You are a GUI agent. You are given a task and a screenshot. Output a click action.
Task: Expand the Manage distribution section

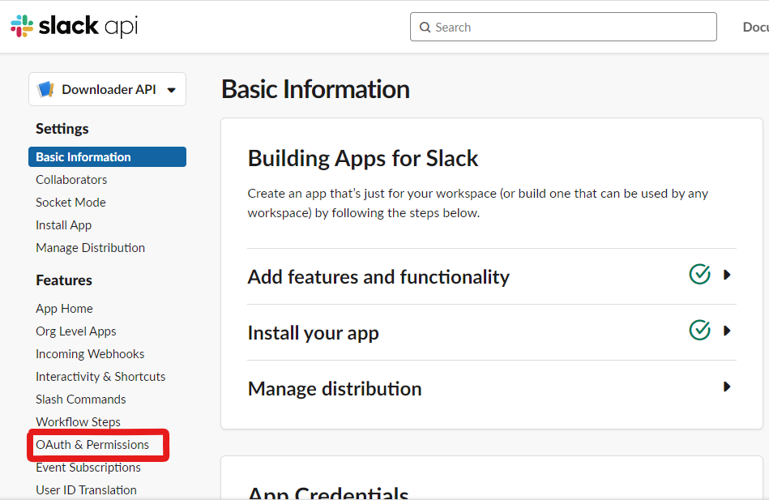727,387
